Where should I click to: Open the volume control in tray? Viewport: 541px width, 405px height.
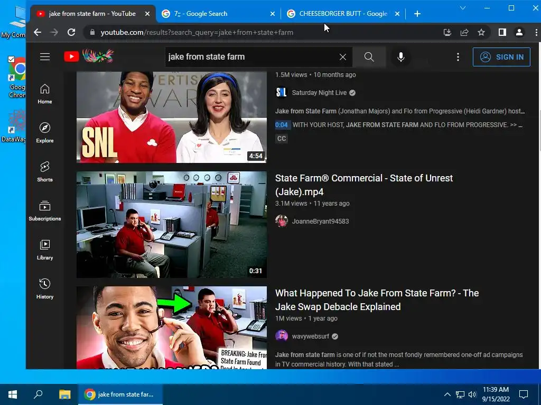pyautogui.click(x=472, y=394)
